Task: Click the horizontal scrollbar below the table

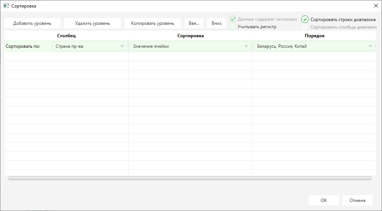Action: [x=190, y=178]
